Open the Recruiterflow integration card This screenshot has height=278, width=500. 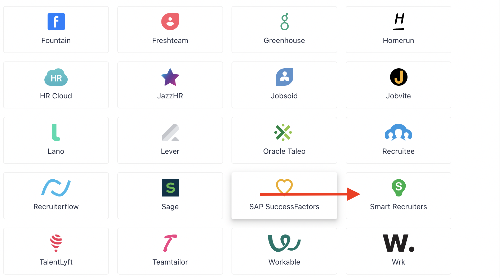[56, 196]
